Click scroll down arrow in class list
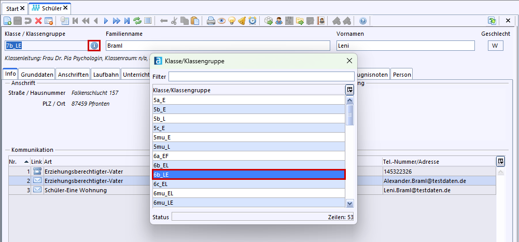Screen dimensions: 519x242 pyautogui.click(x=350, y=204)
